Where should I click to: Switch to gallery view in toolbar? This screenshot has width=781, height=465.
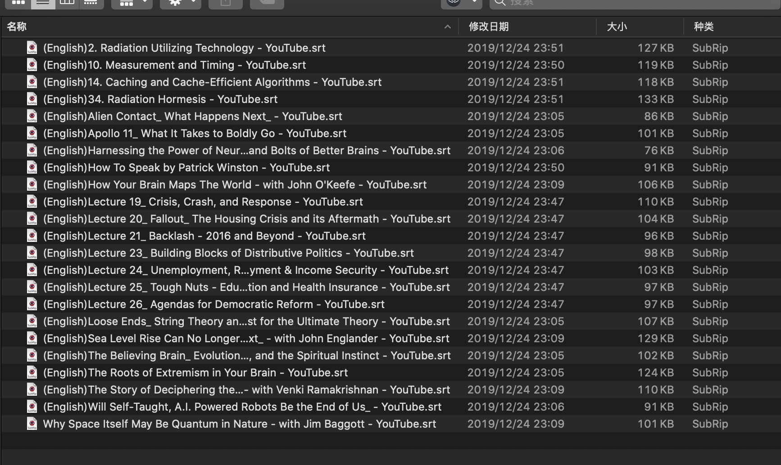click(x=91, y=3)
